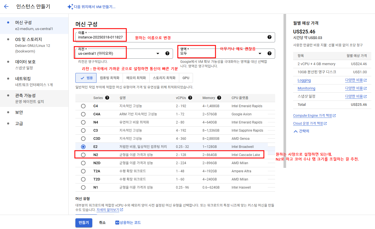Select the GPU tab
This screenshot has height=229, width=375.
(x=186, y=78)
